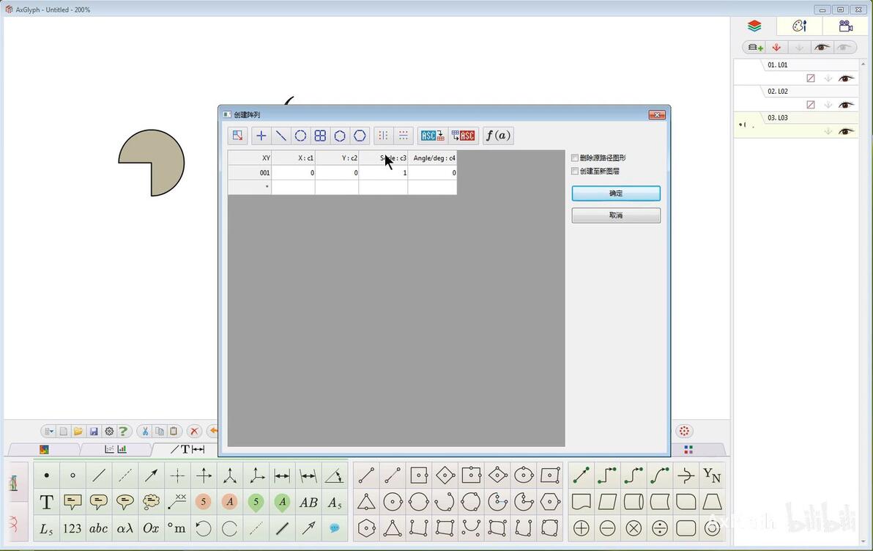Screen dimensions: 873x551
Task: Select layer 03. L03
Action: tap(796, 125)
